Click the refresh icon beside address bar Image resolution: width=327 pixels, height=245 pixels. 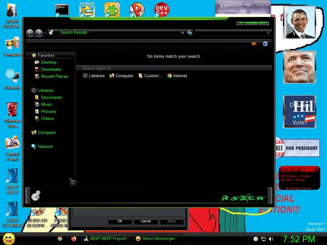190,33
